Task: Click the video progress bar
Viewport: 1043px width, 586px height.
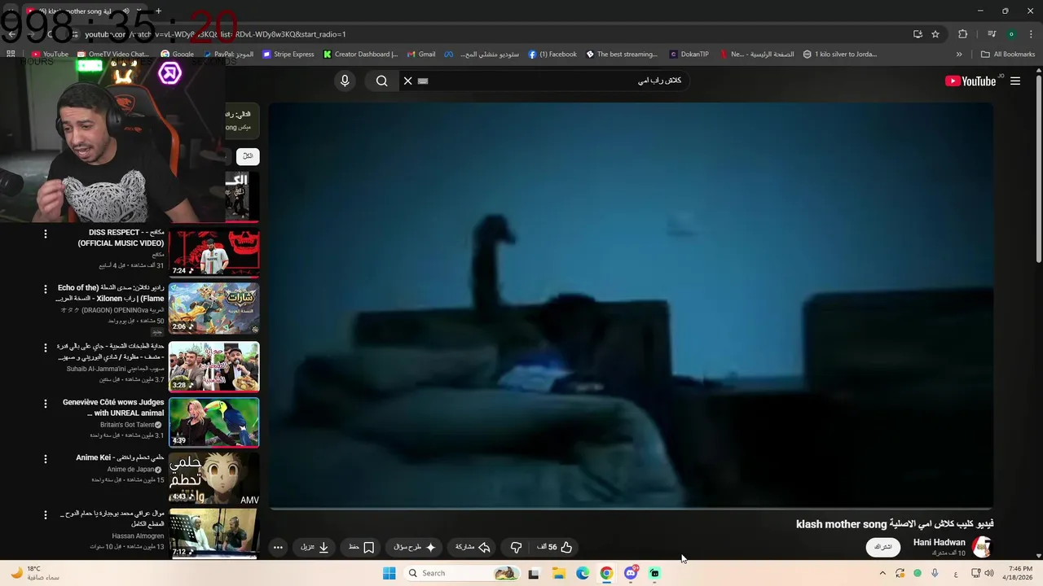Action: click(631, 509)
